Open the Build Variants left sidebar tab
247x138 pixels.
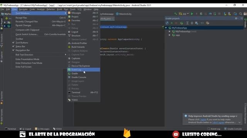tap(2, 117)
